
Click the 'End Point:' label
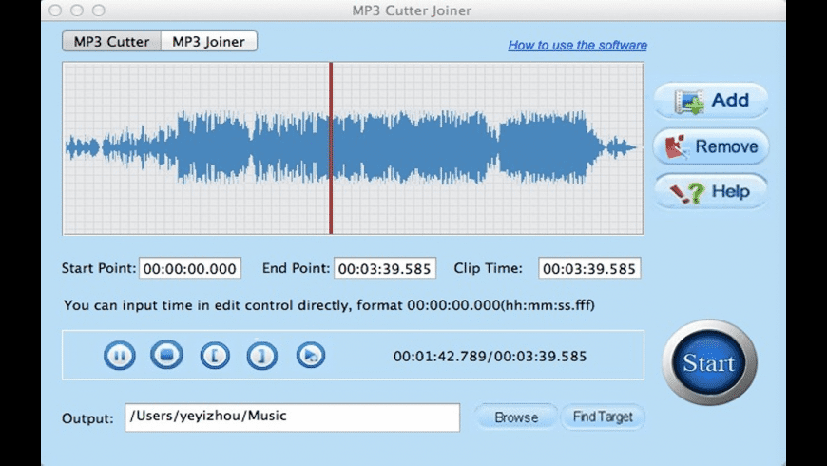pyautogui.click(x=296, y=268)
